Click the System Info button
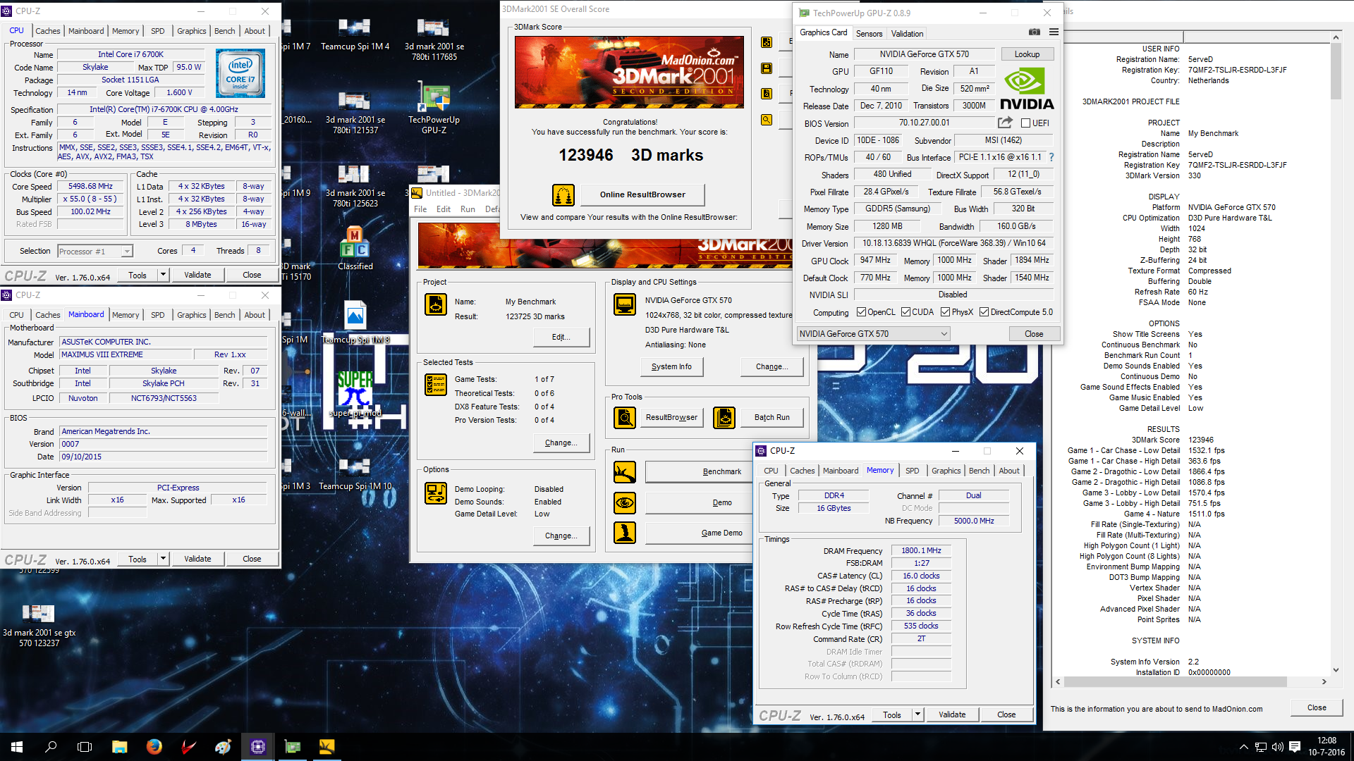The image size is (1354, 761). point(671,366)
